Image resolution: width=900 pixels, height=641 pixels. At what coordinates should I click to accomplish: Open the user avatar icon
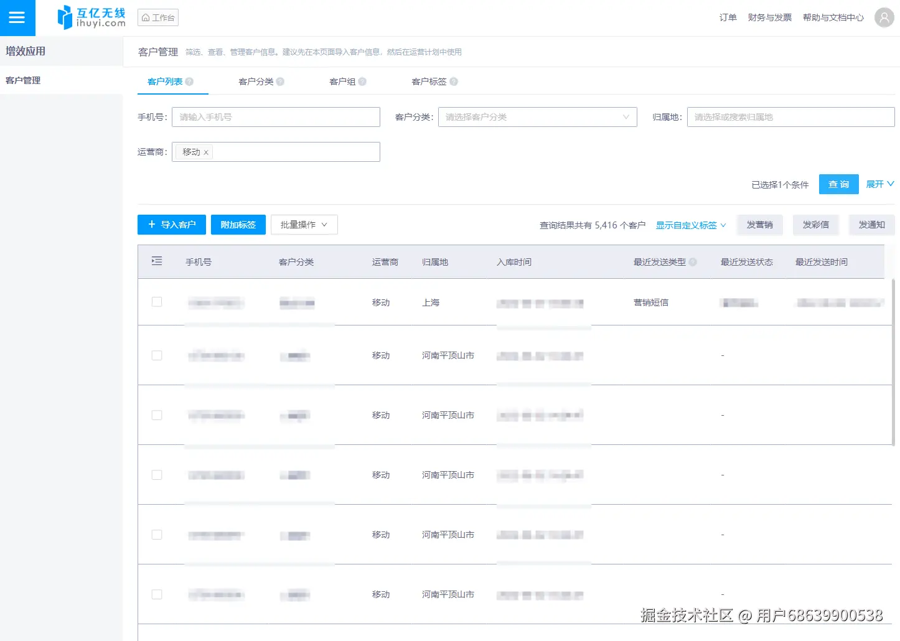[x=884, y=17]
